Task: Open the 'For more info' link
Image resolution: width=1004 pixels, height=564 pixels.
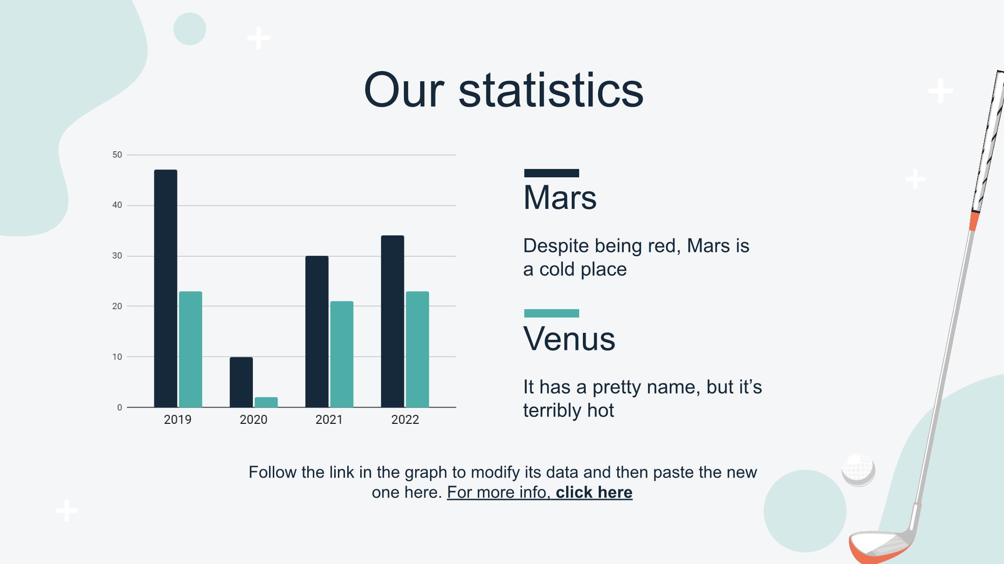Action: point(499,493)
